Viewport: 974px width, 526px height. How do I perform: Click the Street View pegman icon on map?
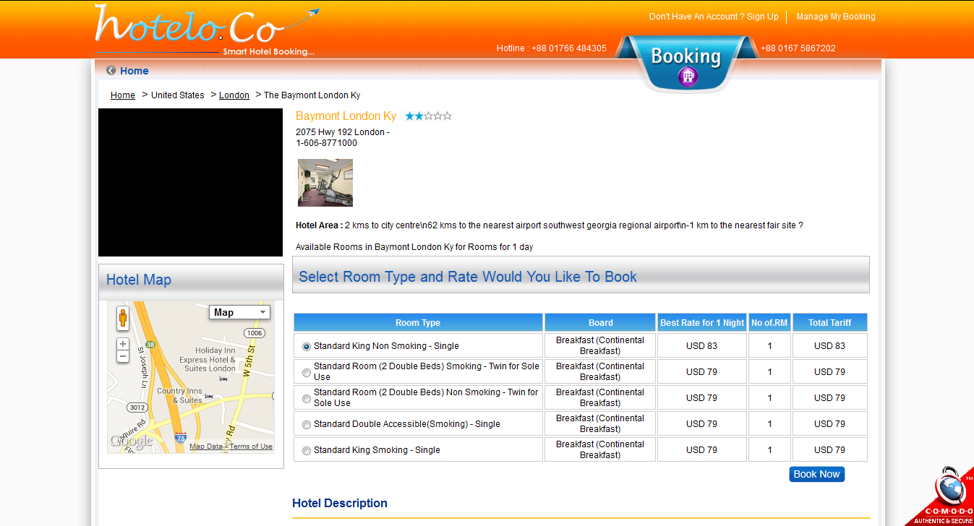coord(123,318)
